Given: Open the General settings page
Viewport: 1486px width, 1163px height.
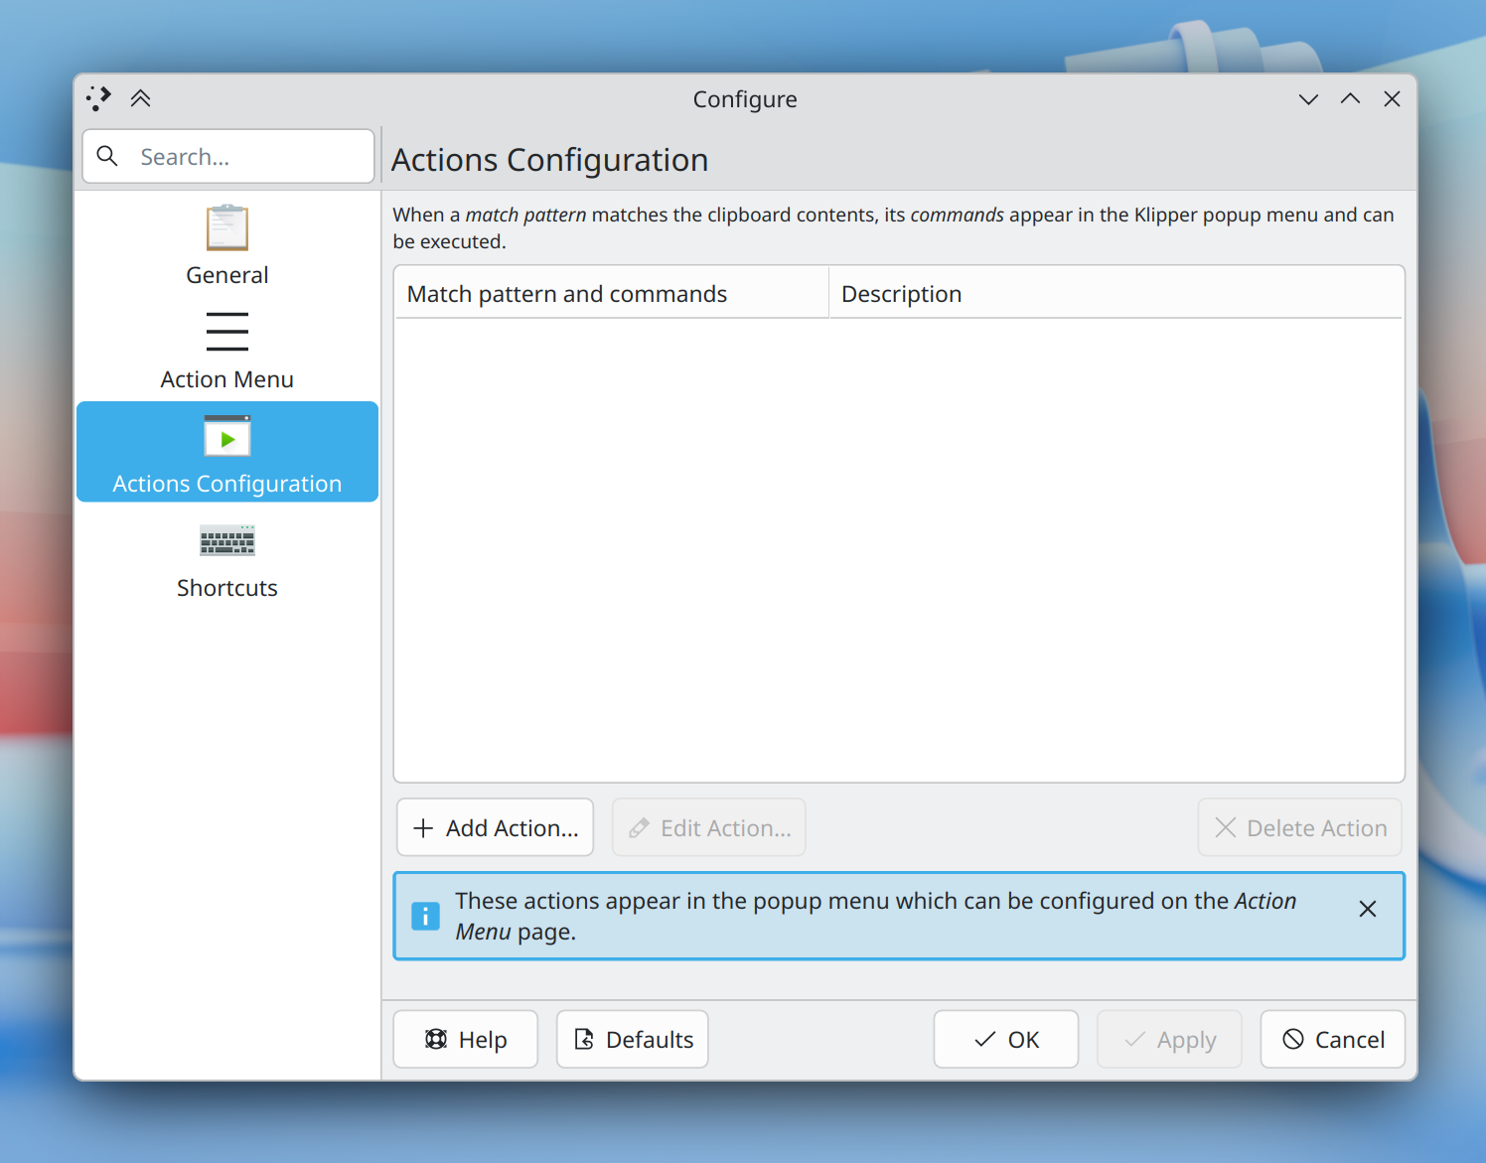Looking at the screenshot, I should point(226,245).
